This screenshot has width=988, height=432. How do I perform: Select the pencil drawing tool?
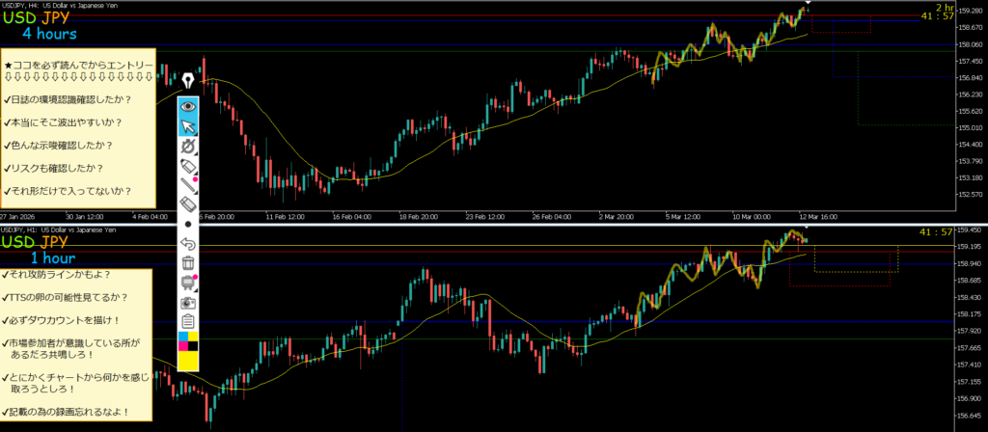tap(189, 166)
